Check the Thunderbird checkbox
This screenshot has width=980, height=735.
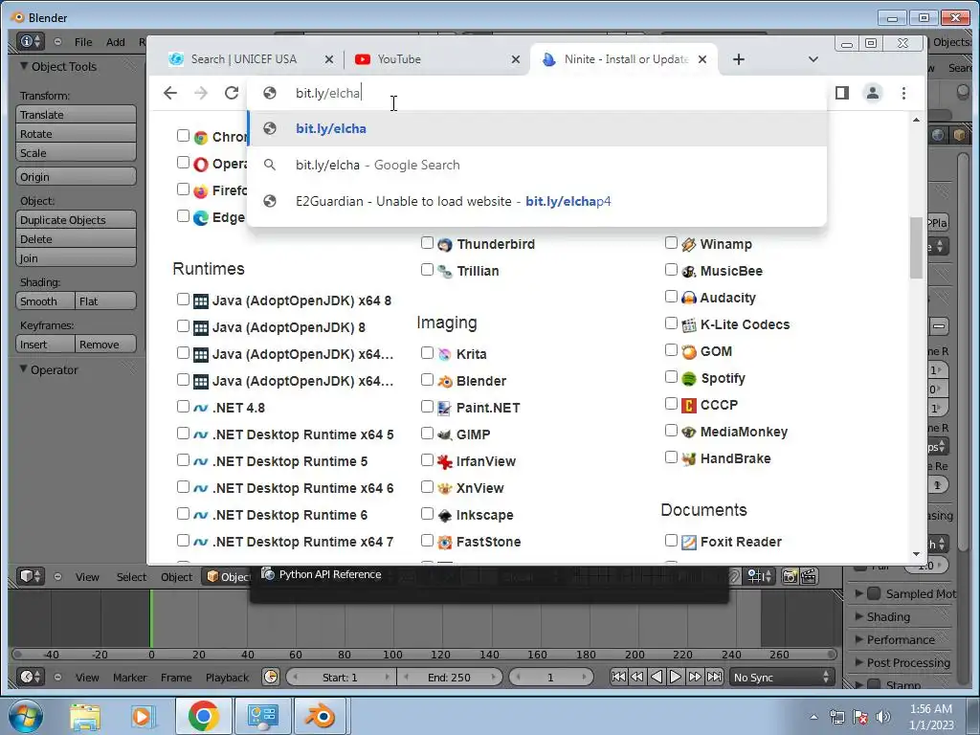(428, 242)
